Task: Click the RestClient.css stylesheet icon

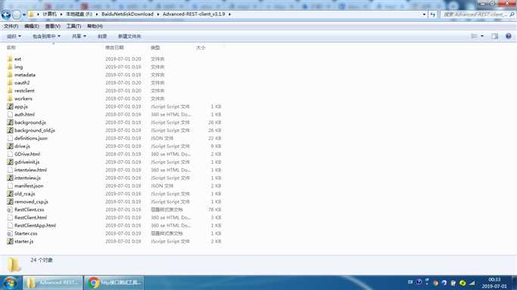Action: point(10,209)
